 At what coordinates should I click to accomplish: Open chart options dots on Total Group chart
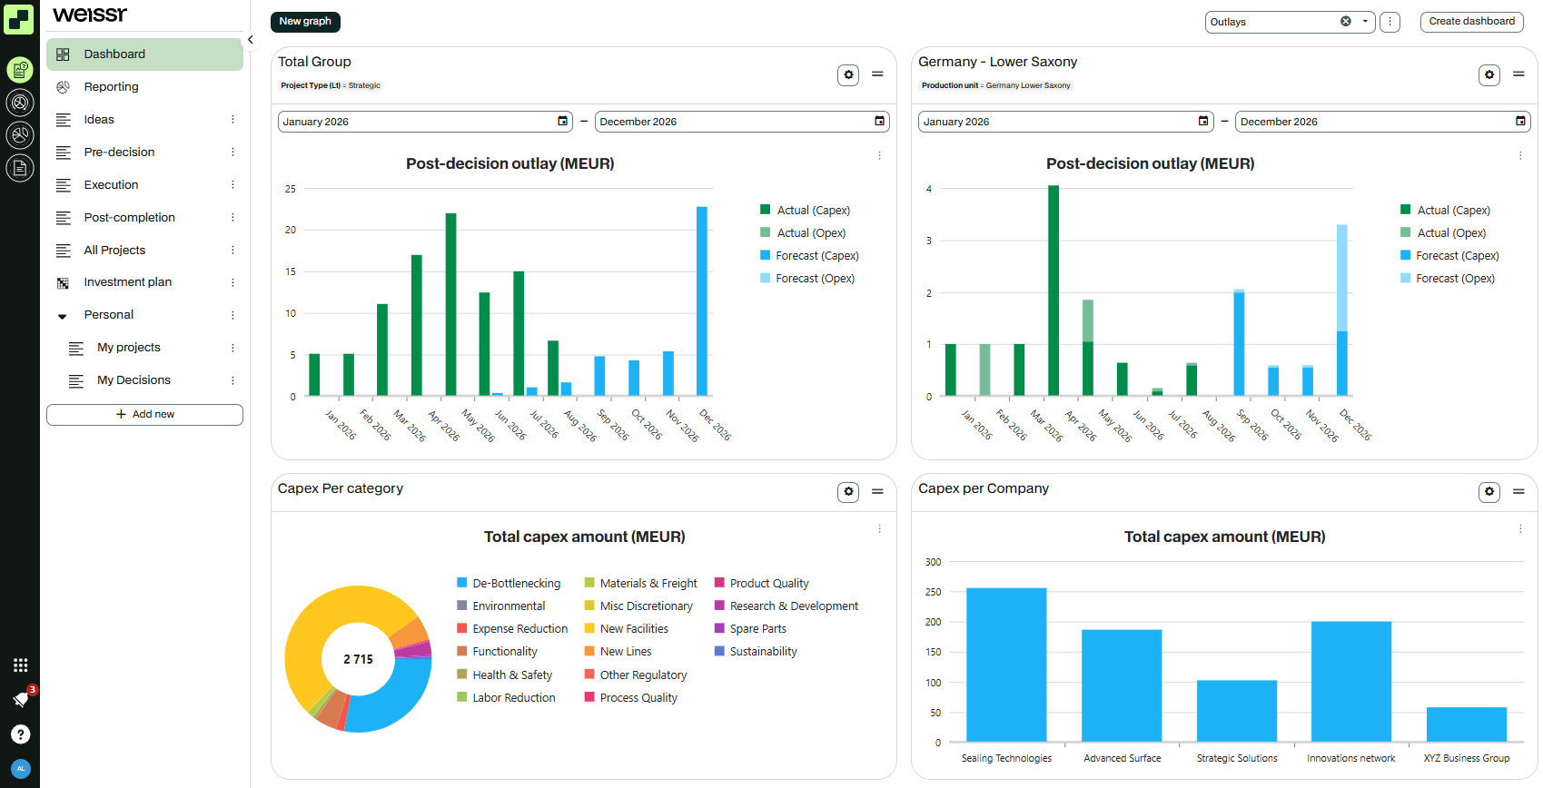(x=879, y=155)
